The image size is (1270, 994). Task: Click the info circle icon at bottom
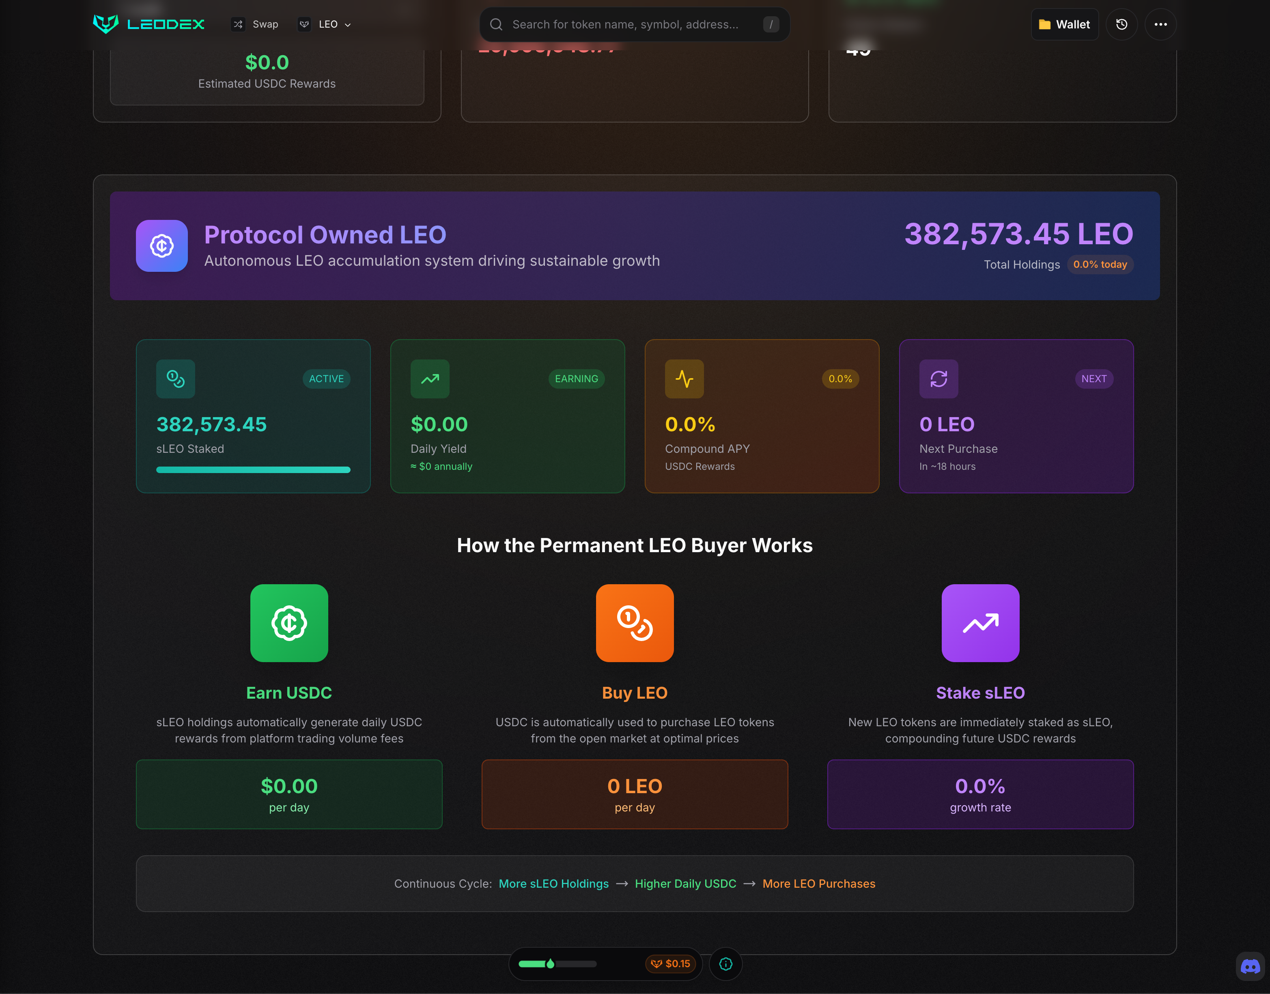click(x=725, y=964)
